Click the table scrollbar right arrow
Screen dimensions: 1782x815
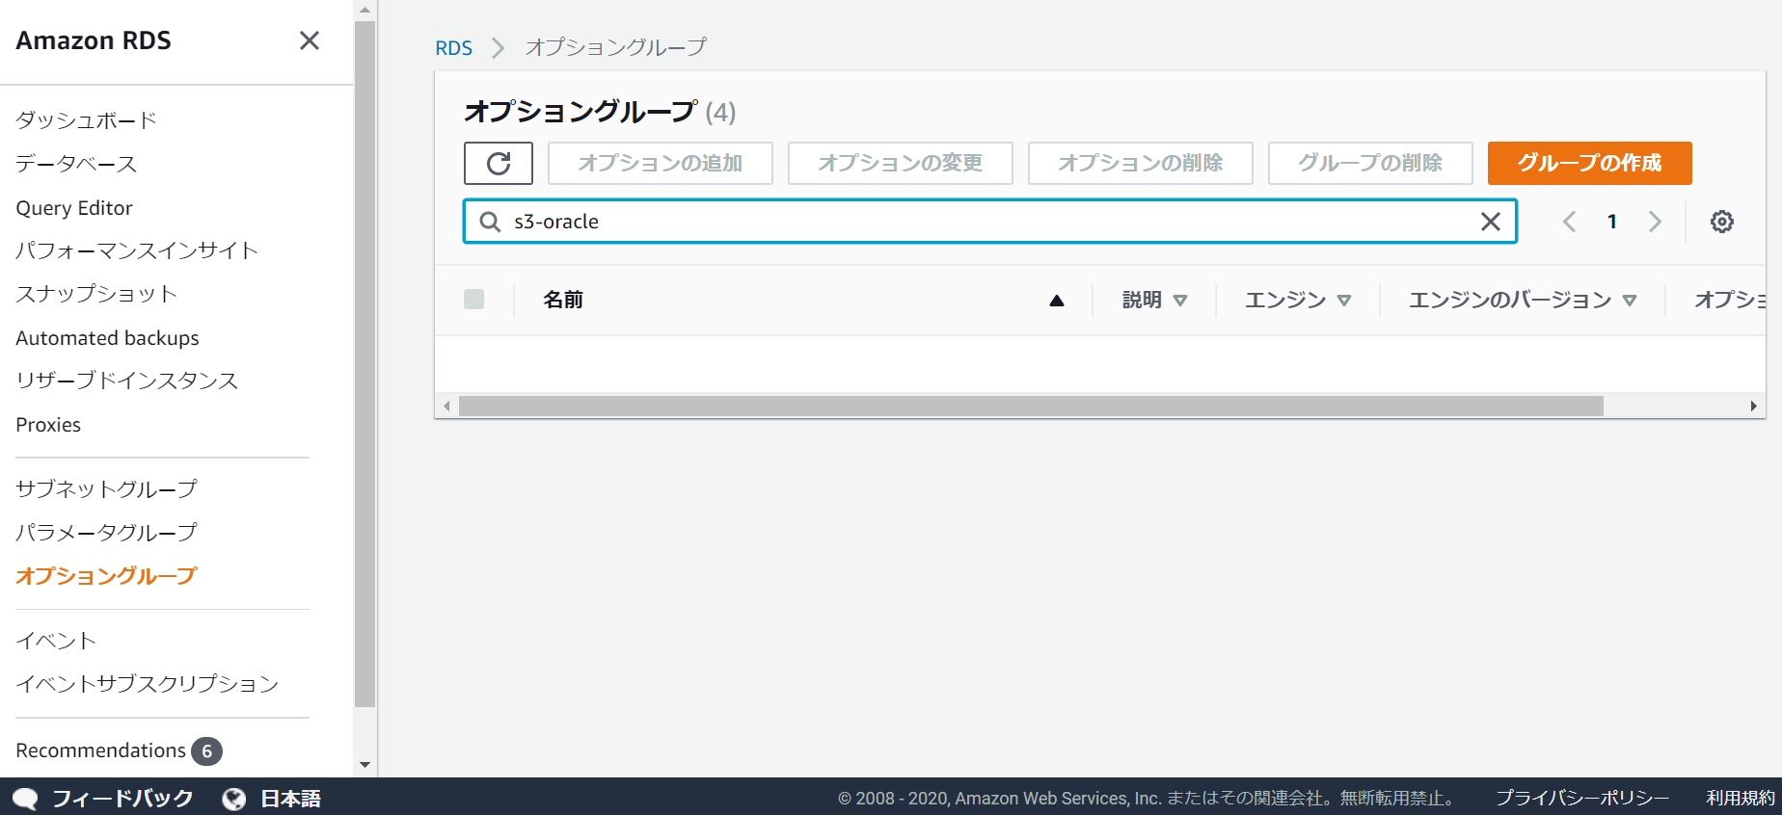point(1753,407)
